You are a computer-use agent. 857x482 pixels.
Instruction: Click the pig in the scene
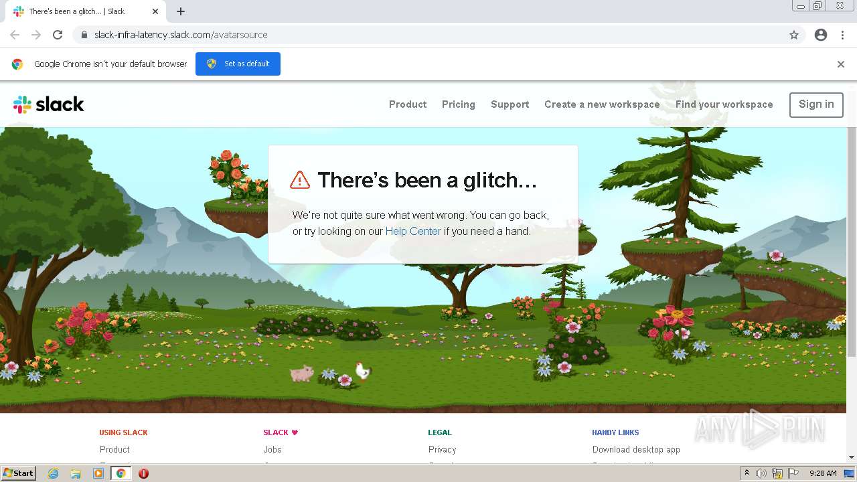click(x=302, y=373)
